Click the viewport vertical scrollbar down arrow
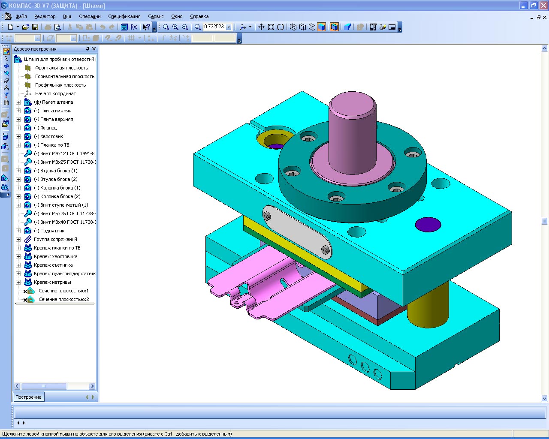 (545, 398)
